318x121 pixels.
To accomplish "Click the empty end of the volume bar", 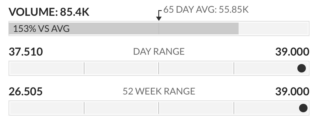I will pos(273,28).
